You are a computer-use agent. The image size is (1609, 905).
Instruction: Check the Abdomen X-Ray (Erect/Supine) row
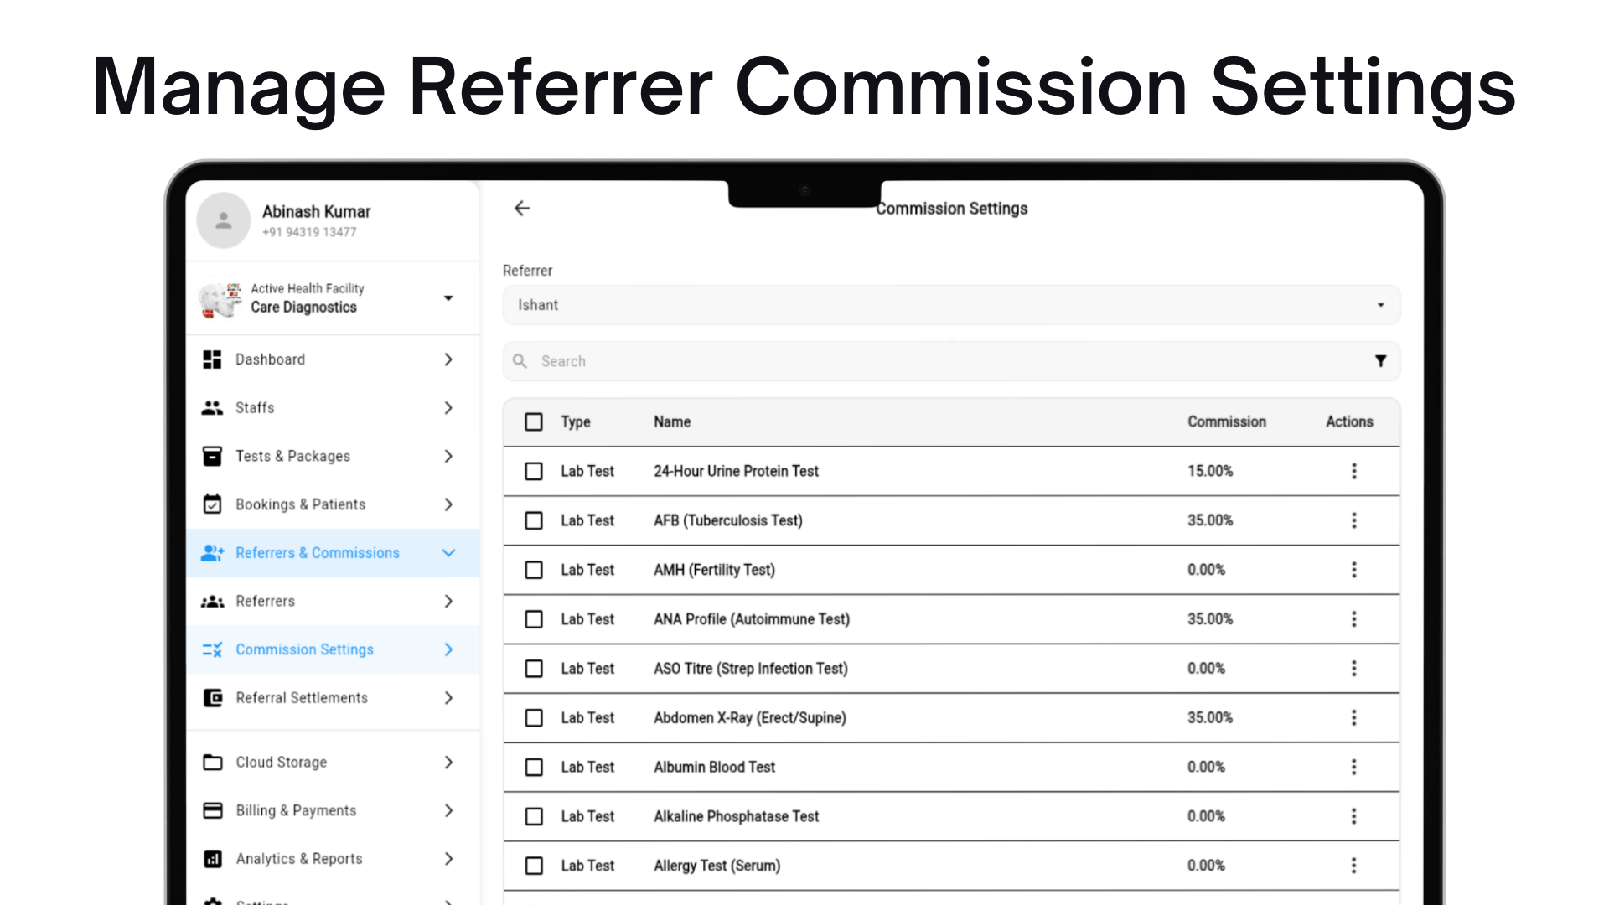click(534, 718)
